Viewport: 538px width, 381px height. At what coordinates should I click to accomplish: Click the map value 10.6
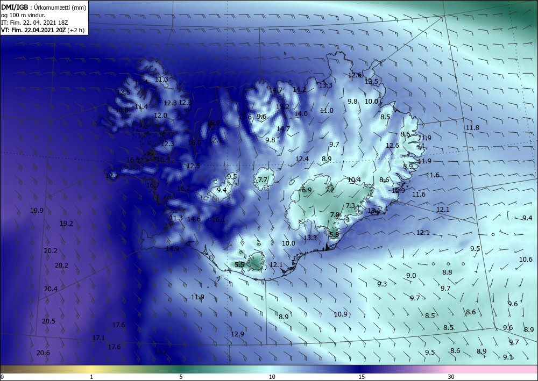[526, 260]
